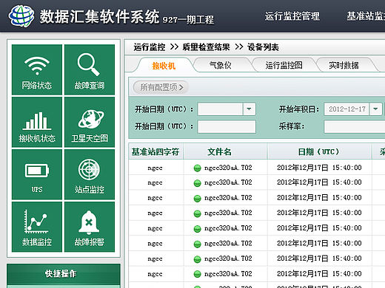Click the globe logo in the header
385x288 pixels.
(21, 16)
